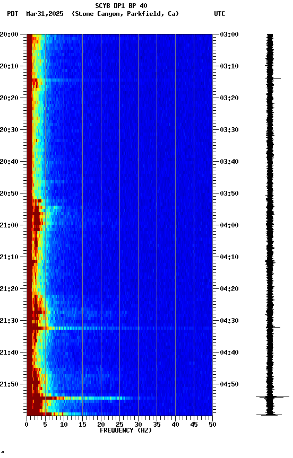Screen dimensions: 293x458
Task: Click the 04:50 UTC time label
Action: [x=229, y=384]
